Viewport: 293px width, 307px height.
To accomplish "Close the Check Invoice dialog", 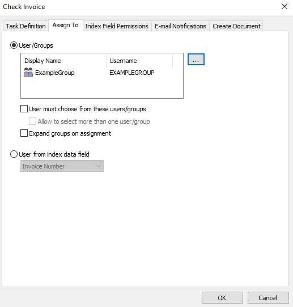I will click(284, 6).
